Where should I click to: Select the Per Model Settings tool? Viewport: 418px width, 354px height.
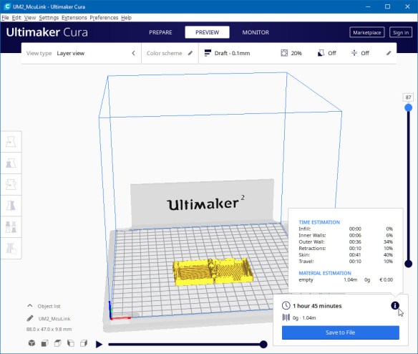[x=11, y=227]
